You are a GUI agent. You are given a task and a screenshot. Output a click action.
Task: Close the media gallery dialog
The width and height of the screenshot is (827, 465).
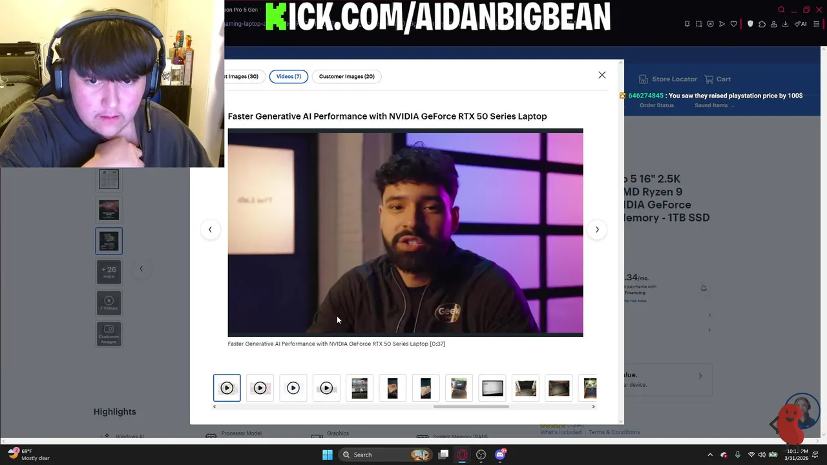[602, 76]
